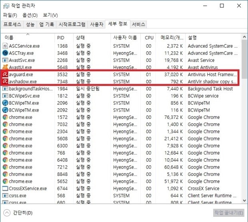Image resolution: width=248 pixels, height=222 pixels.
Task: Sort by the PID column header
Action: pyautogui.click(x=64, y=38)
